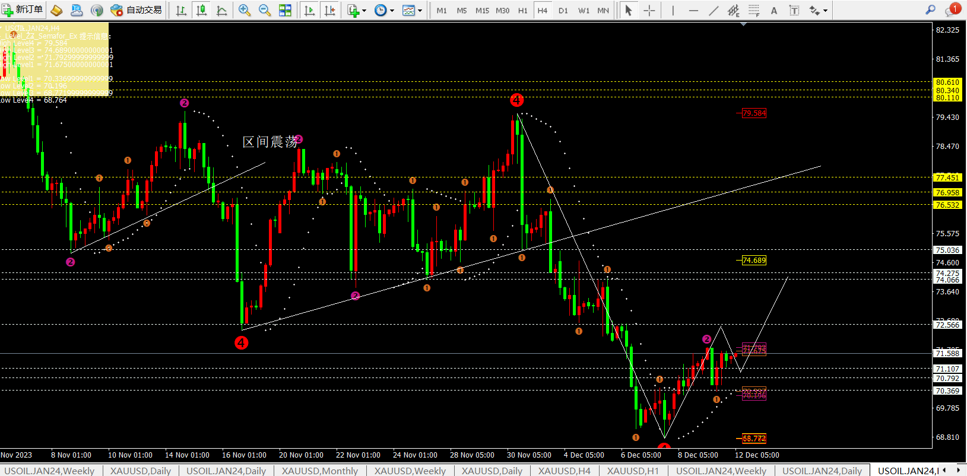Image resolution: width=967 pixels, height=476 pixels.
Task: Switch chart to candlesticks mode
Action: tap(202, 10)
